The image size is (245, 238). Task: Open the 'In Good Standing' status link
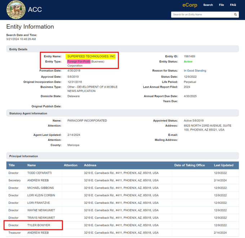(195, 71)
